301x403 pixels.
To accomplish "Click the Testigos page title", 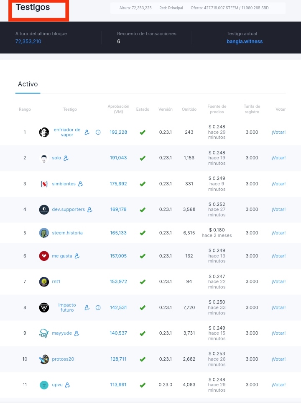I will tap(33, 7).
